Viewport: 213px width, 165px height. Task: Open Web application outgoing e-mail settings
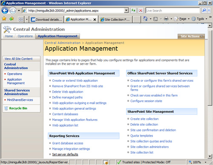pyautogui.click(x=79, y=103)
